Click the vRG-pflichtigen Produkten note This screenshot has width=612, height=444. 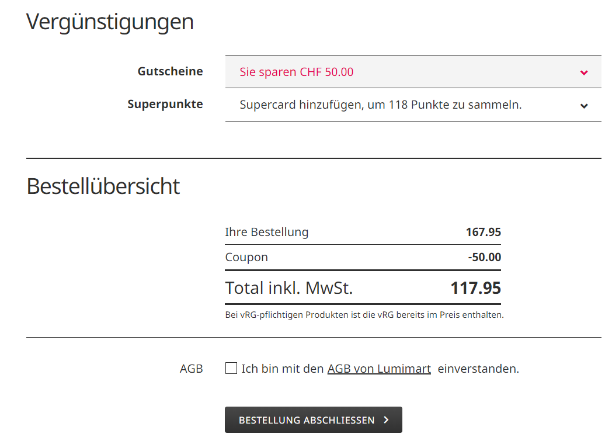[x=364, y=315]
